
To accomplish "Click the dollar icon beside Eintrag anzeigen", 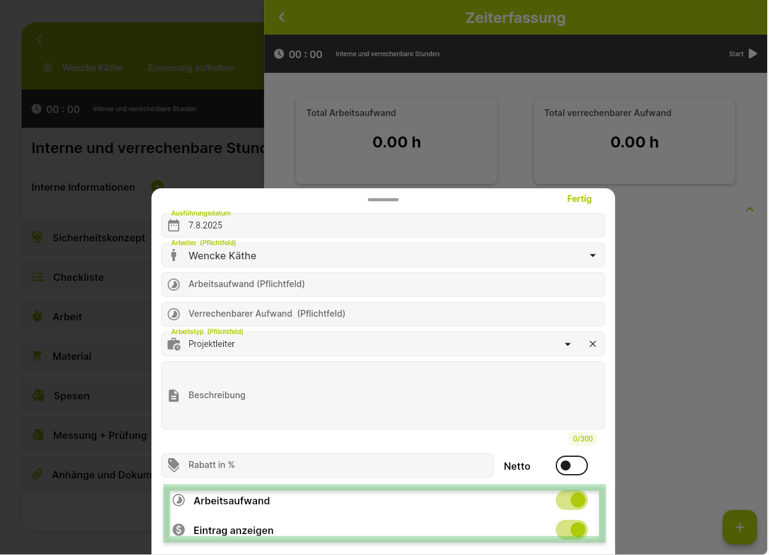I will [179, 530].
